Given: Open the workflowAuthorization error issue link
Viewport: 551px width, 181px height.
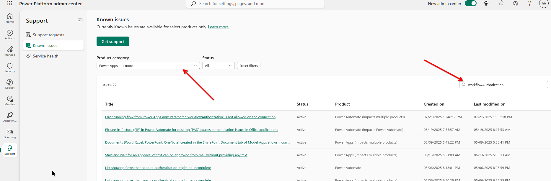Looking at the screenshot, I should click(x=190, y=117).
